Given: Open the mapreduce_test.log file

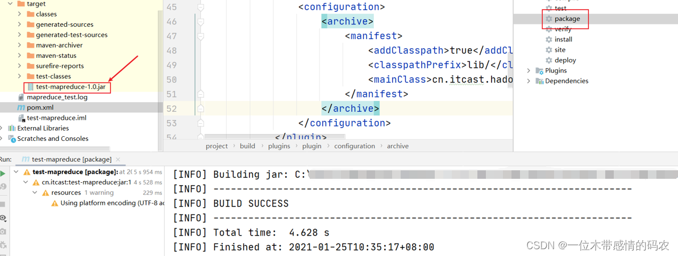Looking at the screenshot, I should pos(57,97).
